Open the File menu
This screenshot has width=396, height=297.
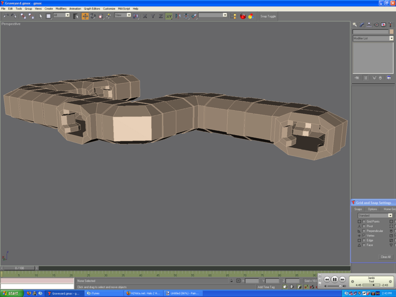point(3,8)
